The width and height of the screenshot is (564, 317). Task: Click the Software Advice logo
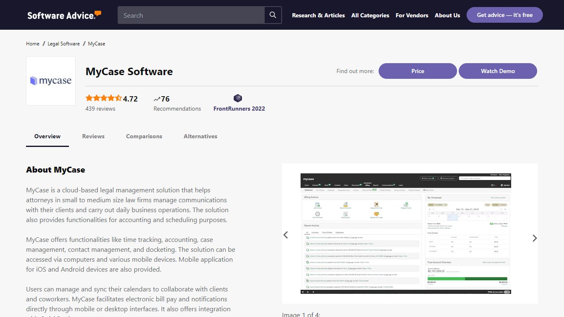(64, 15)
